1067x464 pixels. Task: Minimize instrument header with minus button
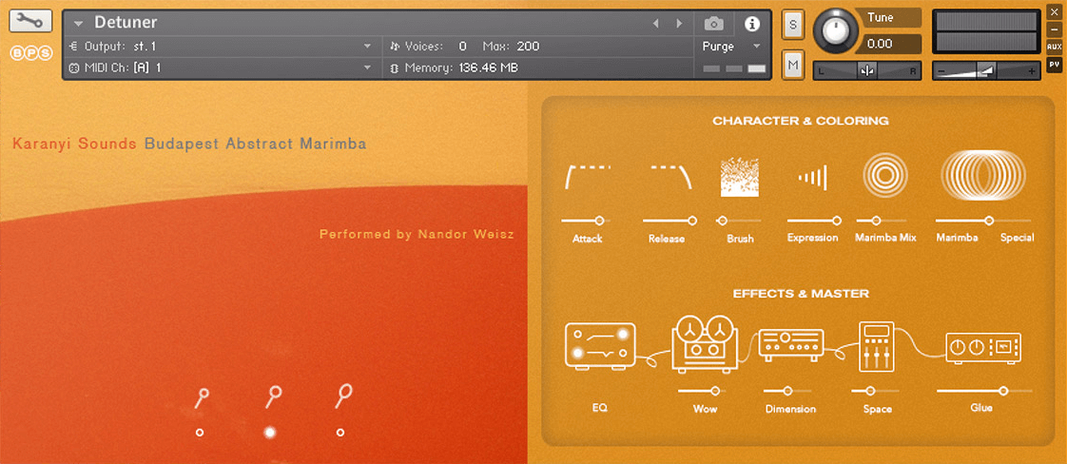pyautogui.click(x=1054, y=29)
